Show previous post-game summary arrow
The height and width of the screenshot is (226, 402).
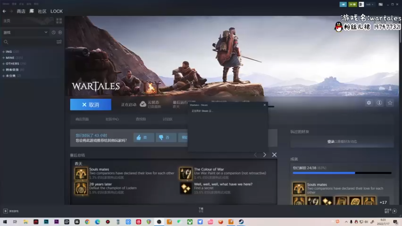(x=255, y=155)
